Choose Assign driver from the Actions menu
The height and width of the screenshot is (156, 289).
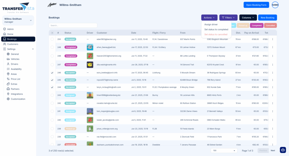[x=211, y=24]
